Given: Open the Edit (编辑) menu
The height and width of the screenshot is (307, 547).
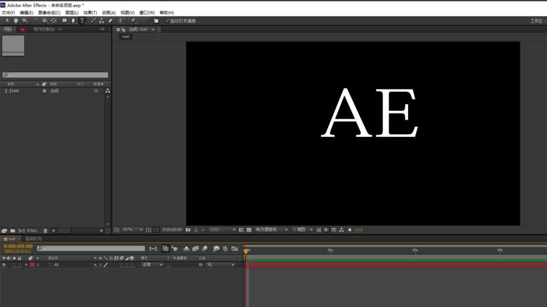Looking at the screenshot, I should [x=27, y=13].
